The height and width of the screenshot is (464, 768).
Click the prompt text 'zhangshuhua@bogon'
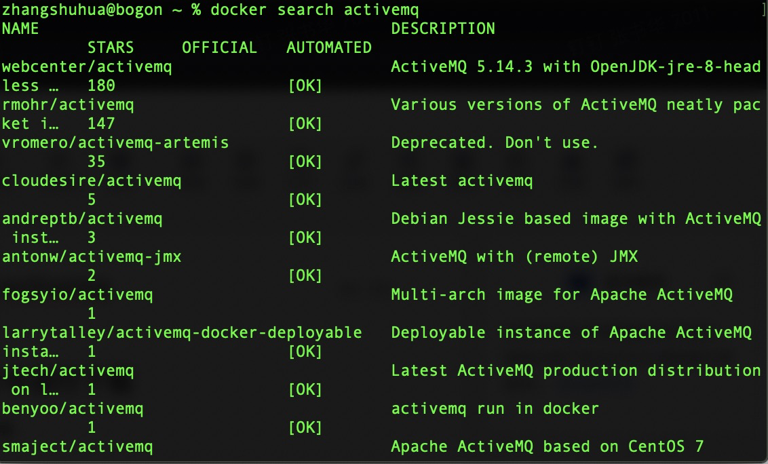82,9
